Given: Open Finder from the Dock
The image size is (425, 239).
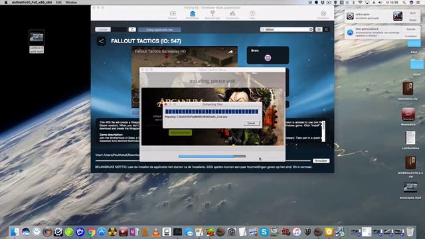Looking at the screenshot, I should (15, 232).
